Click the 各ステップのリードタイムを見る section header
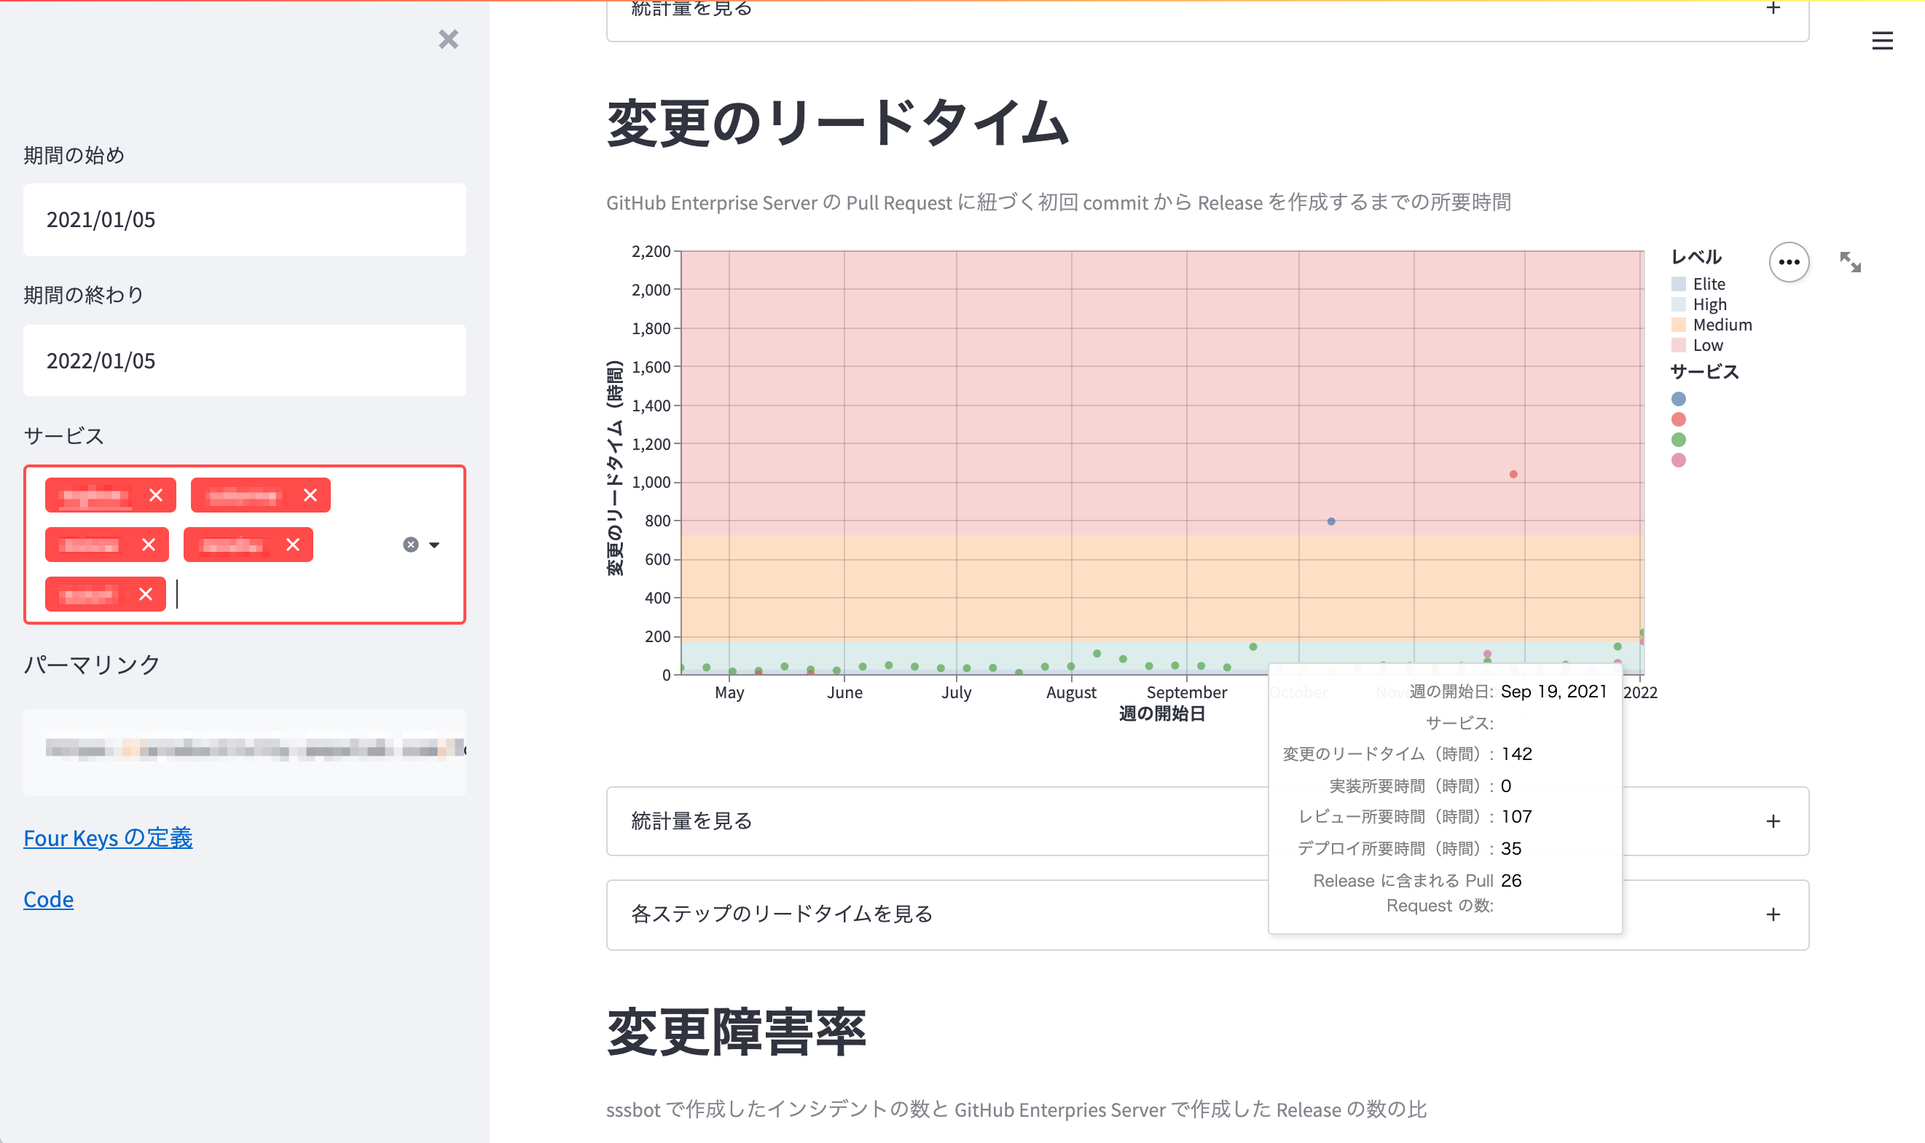The height and width of the screenshot is (1143, 1925). click(780, 915)
